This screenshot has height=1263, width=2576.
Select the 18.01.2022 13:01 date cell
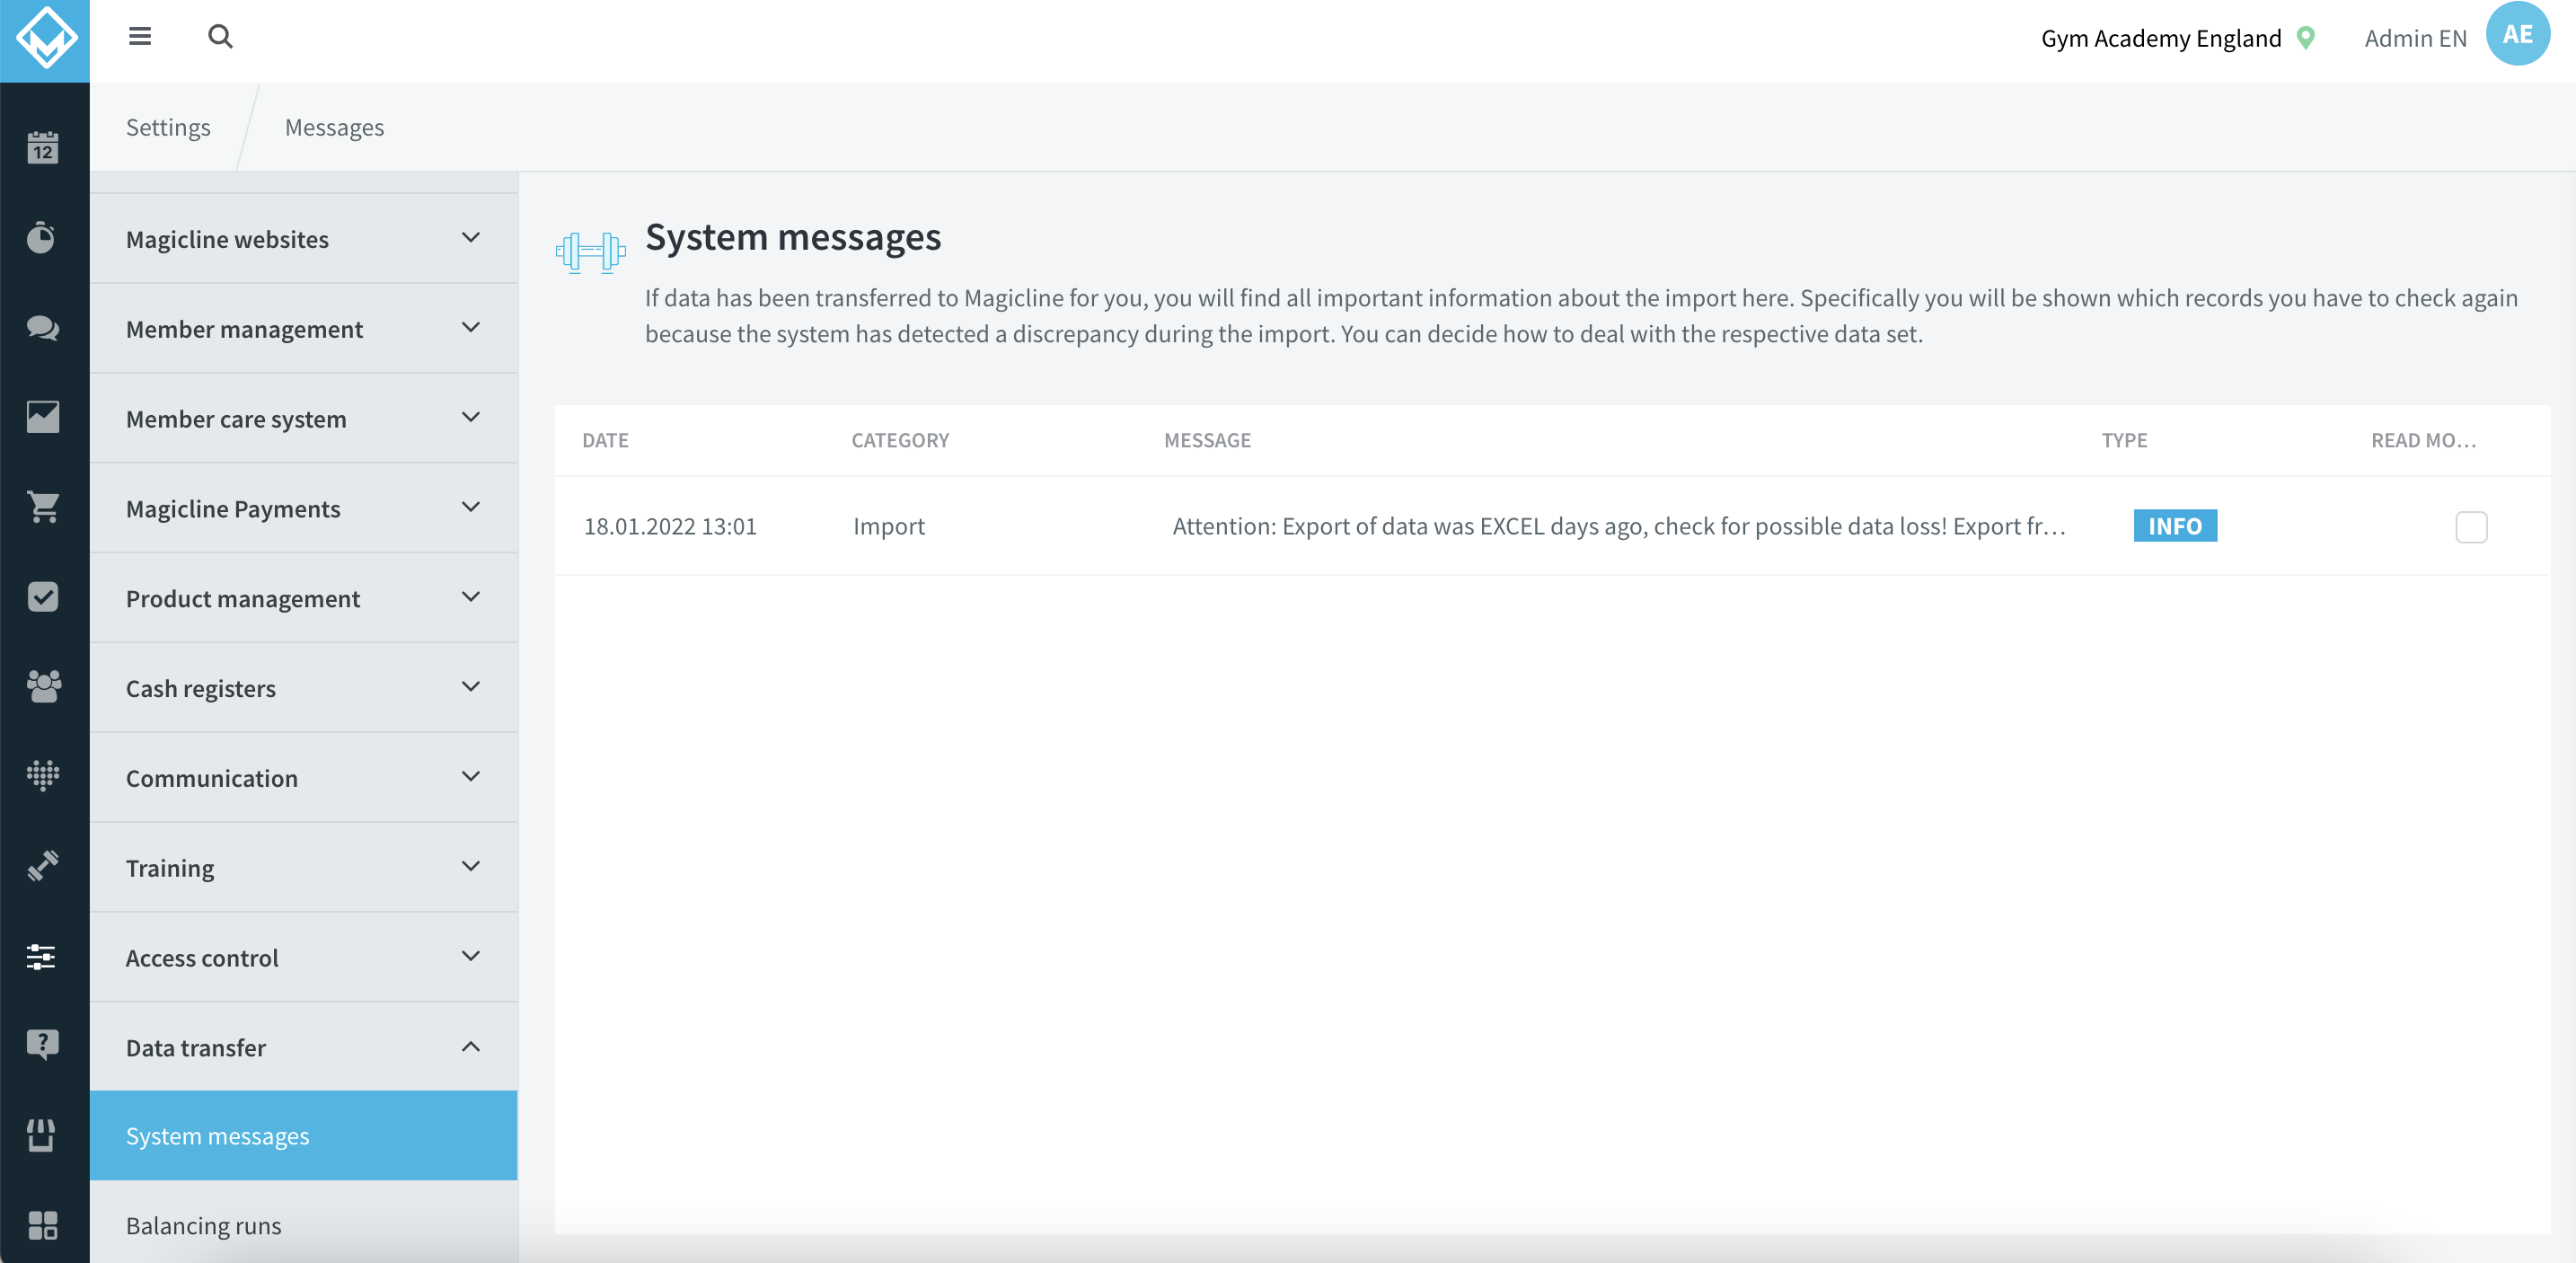pyautogui.click(x=670, y=526)
